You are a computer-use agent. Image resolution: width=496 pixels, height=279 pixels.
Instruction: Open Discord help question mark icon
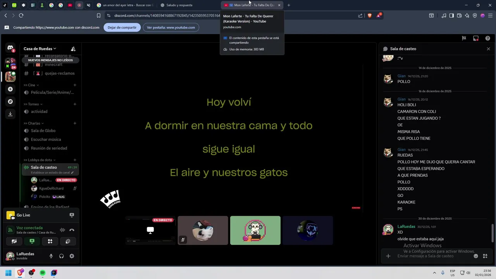488,38
